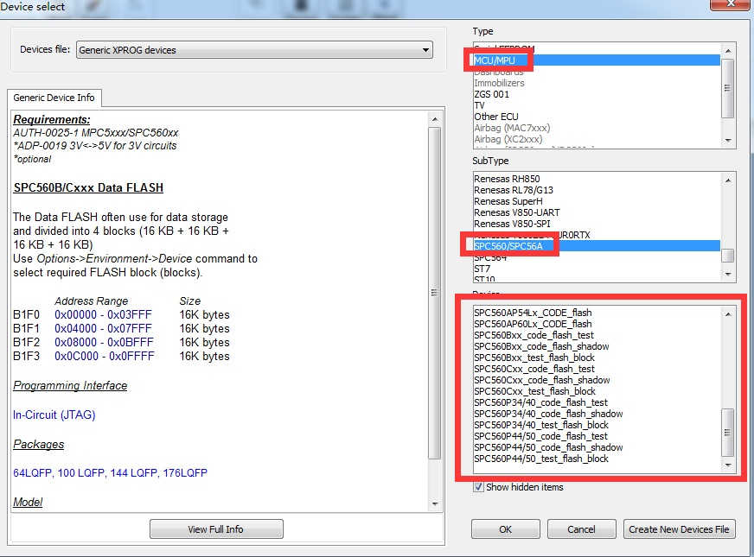Select SPC560AP60Lx_CODE_flash device
The image size is (754, 557).
(597, 324)
